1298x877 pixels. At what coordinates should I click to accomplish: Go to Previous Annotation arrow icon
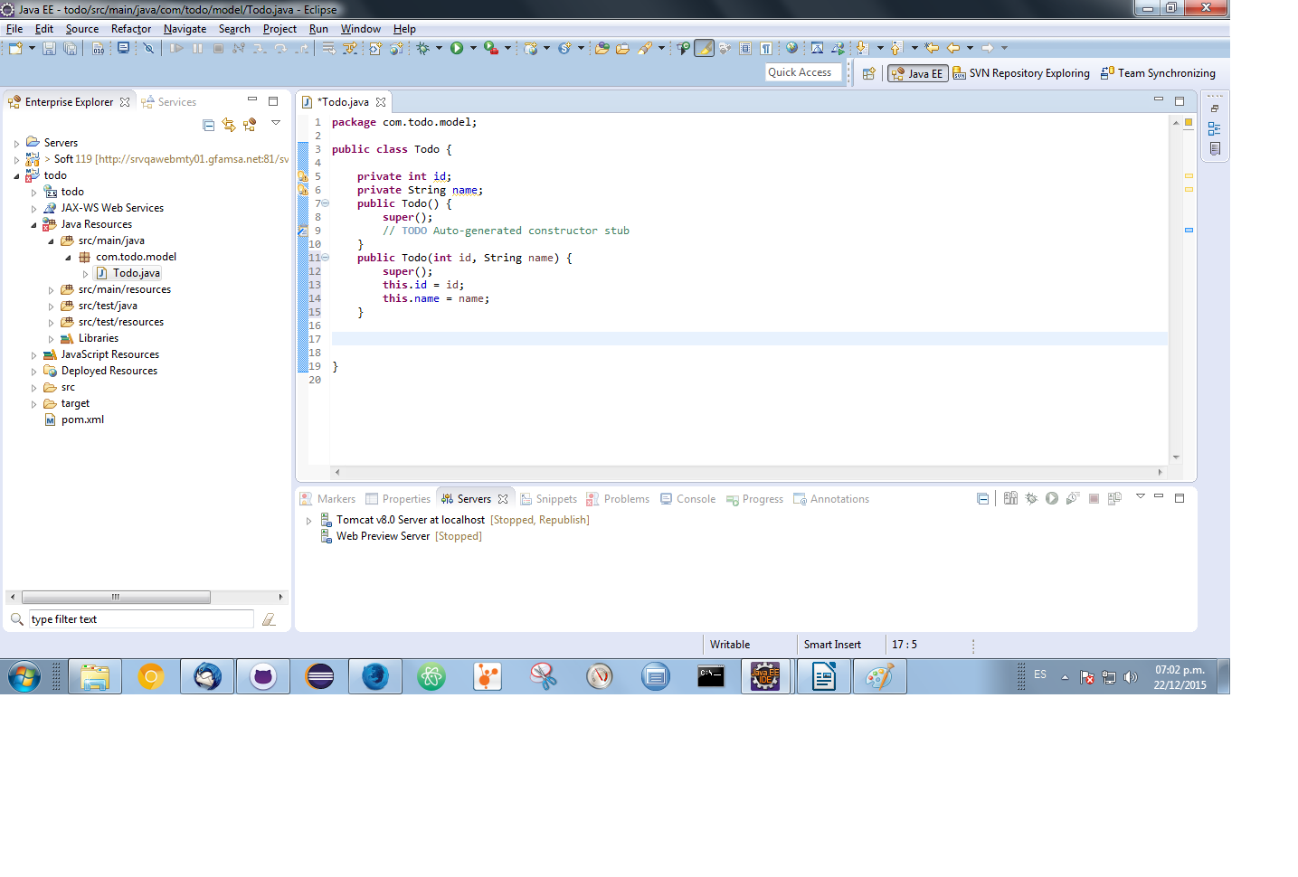tap(896, 48)
